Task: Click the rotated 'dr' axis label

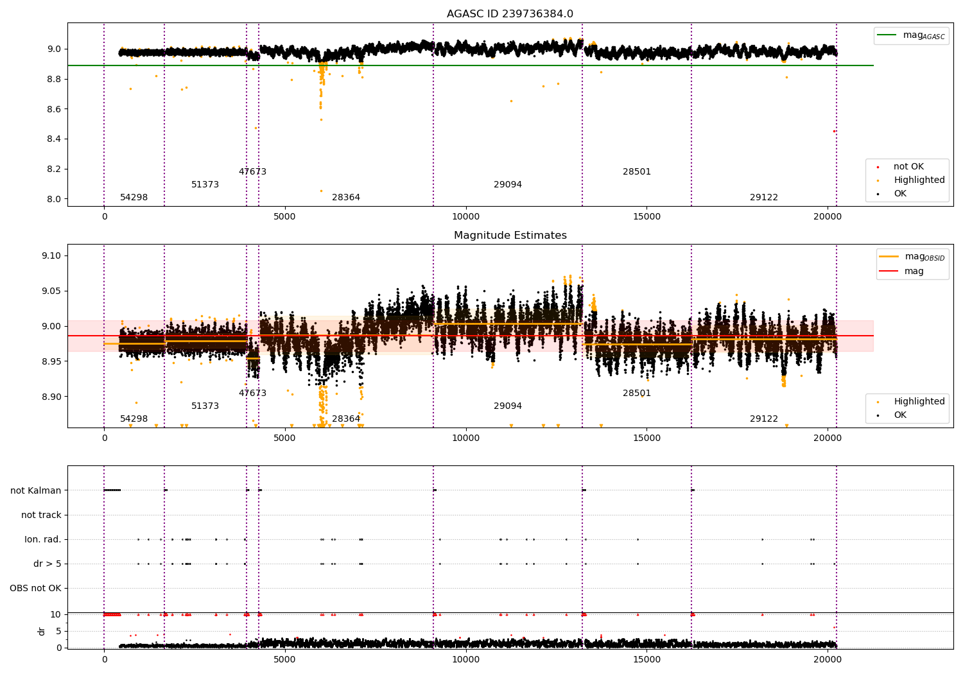Action: click(42, 631)
